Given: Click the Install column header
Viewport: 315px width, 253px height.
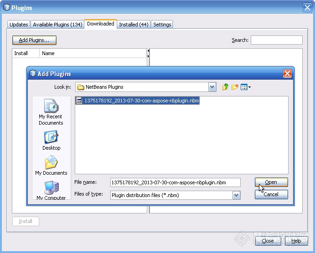Looking at the screenshot, I should click(26, 53).
